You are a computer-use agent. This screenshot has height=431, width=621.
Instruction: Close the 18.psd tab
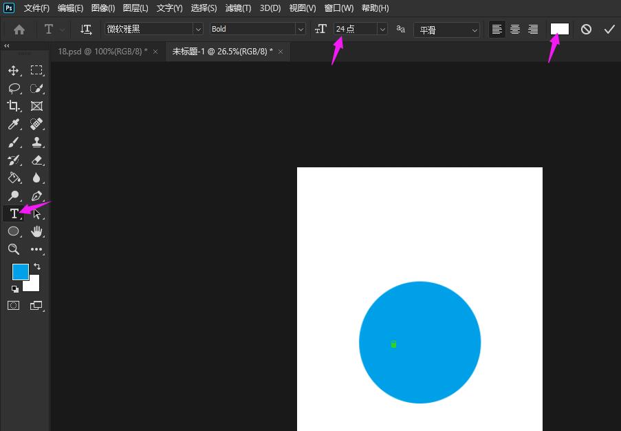point(155,52)
